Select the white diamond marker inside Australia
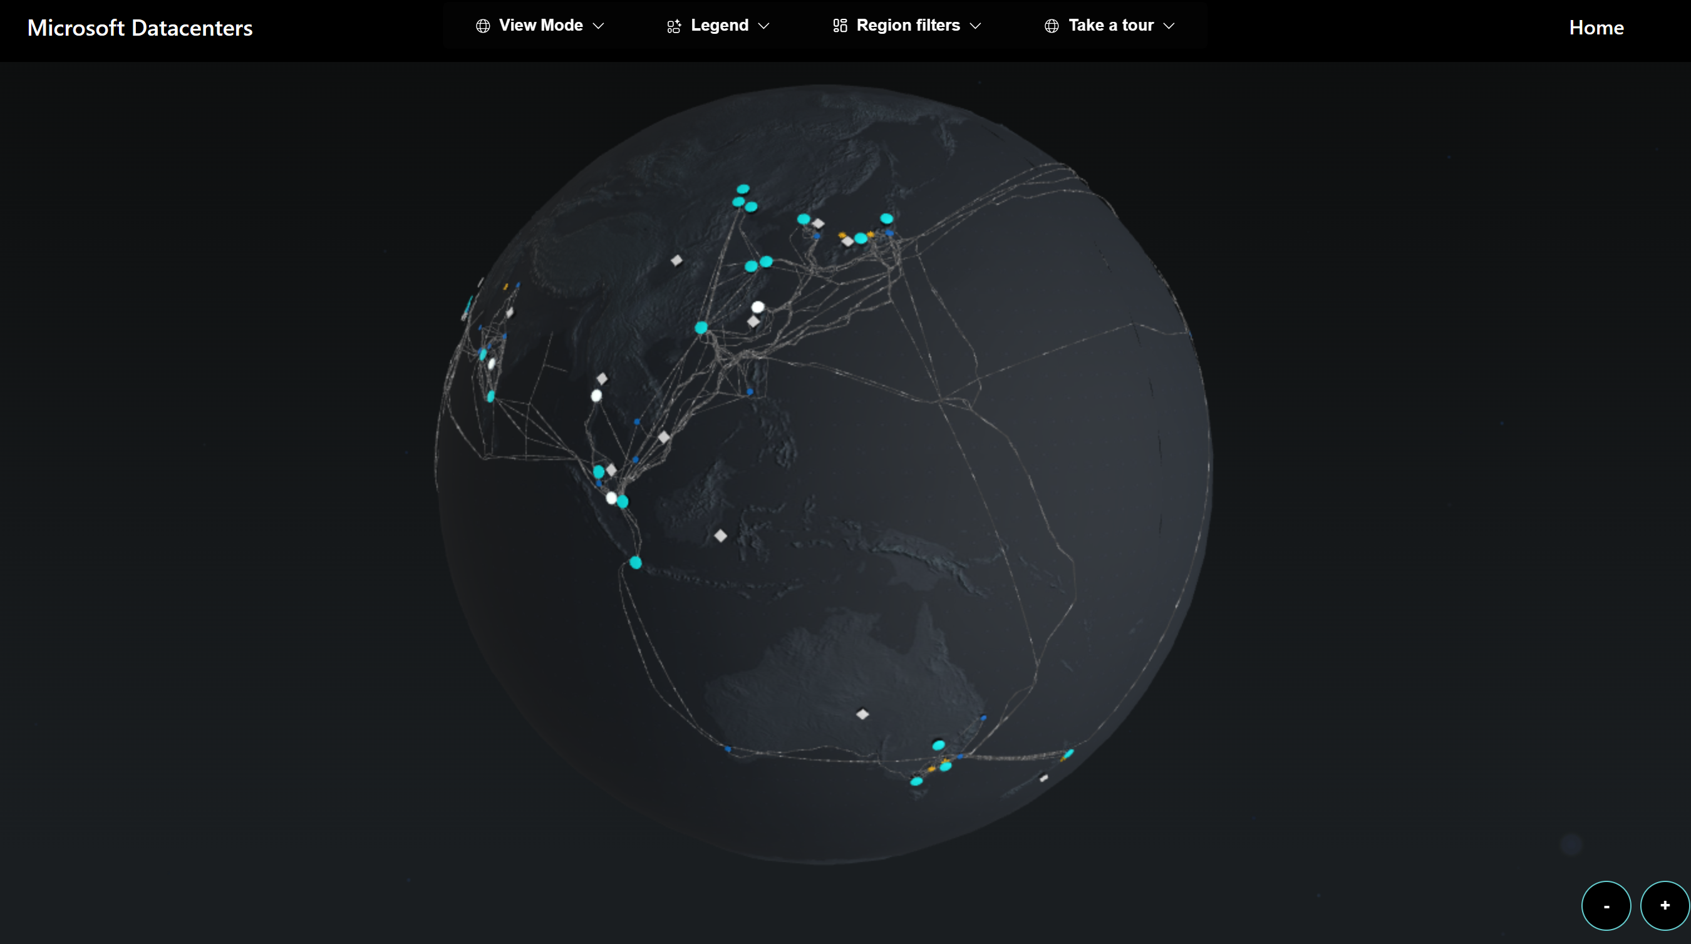Image resolution: width=1691 pixels, height=944 pixels. tap(862, 714)
